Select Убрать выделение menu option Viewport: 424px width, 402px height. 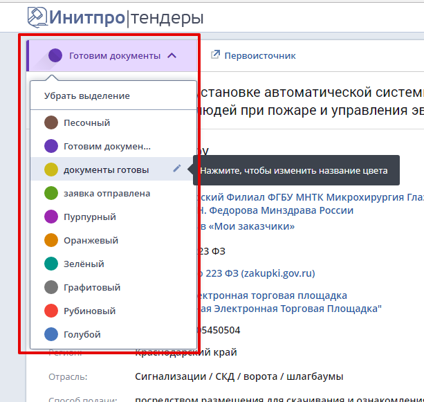coord(87,96)
